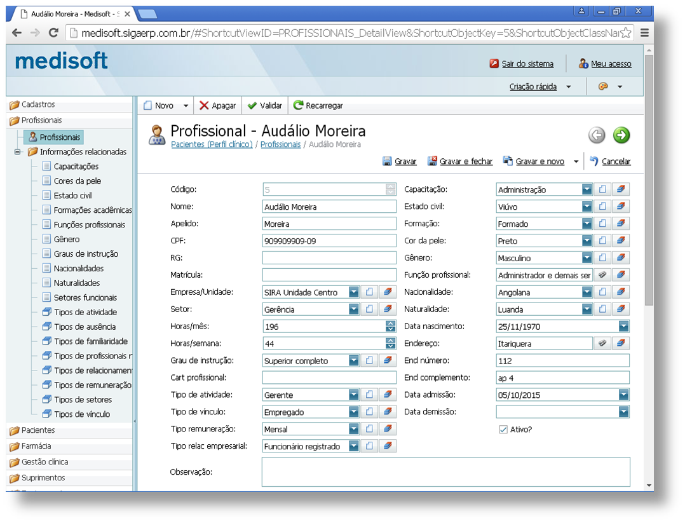Viewport: 685px width, 523px height.
Task: Increase Horas/mês using spinner up arrow
Action: [390, 324]
